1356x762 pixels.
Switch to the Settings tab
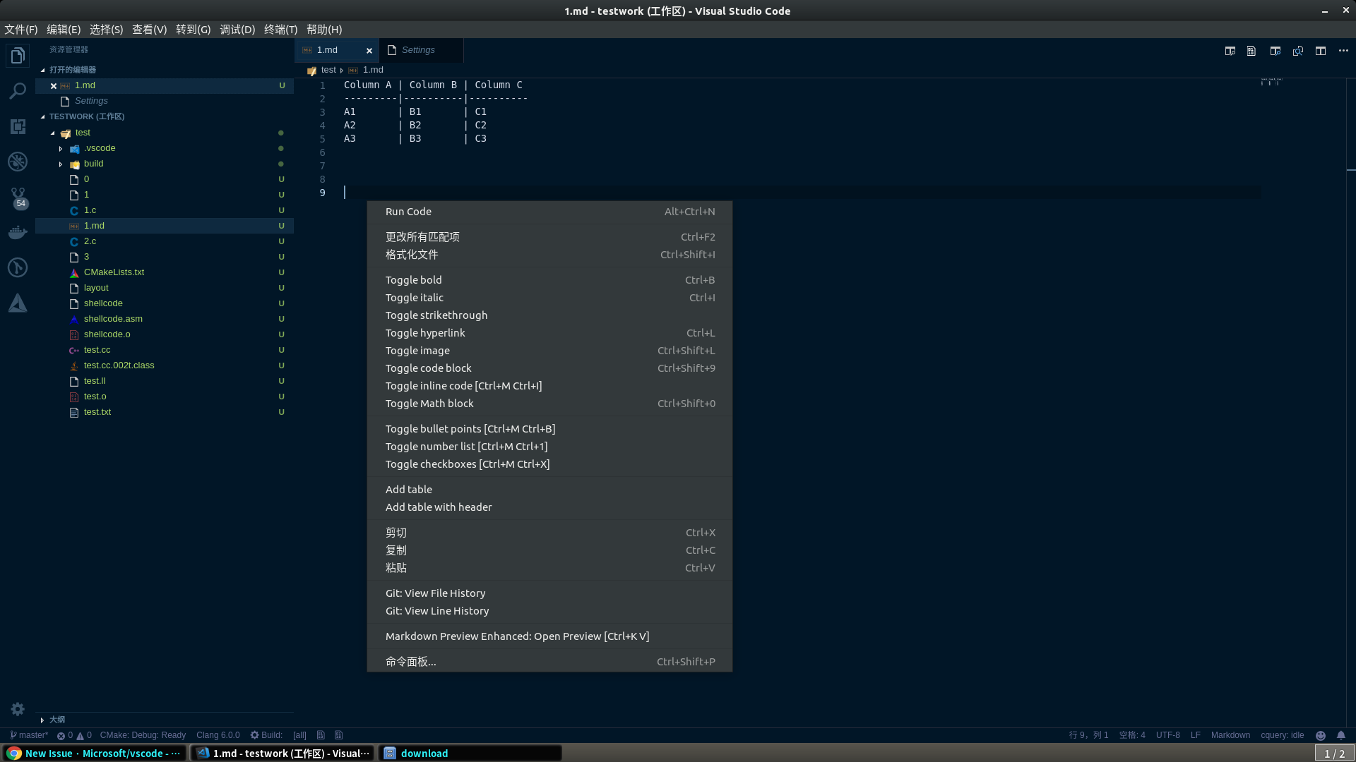(420, 49)
